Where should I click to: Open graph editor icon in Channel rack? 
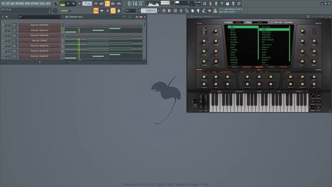tap(137, 17)
